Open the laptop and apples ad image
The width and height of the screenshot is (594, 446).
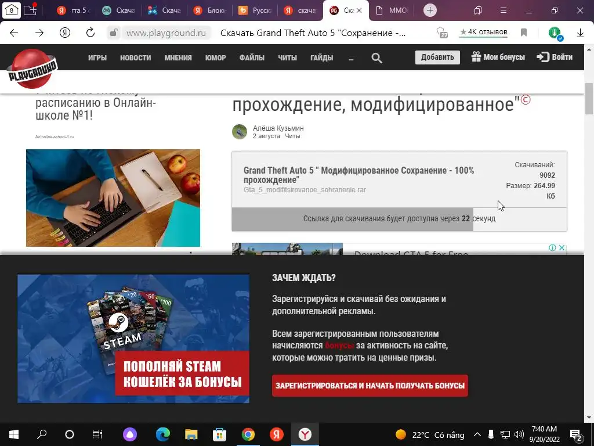pos(113,197)
